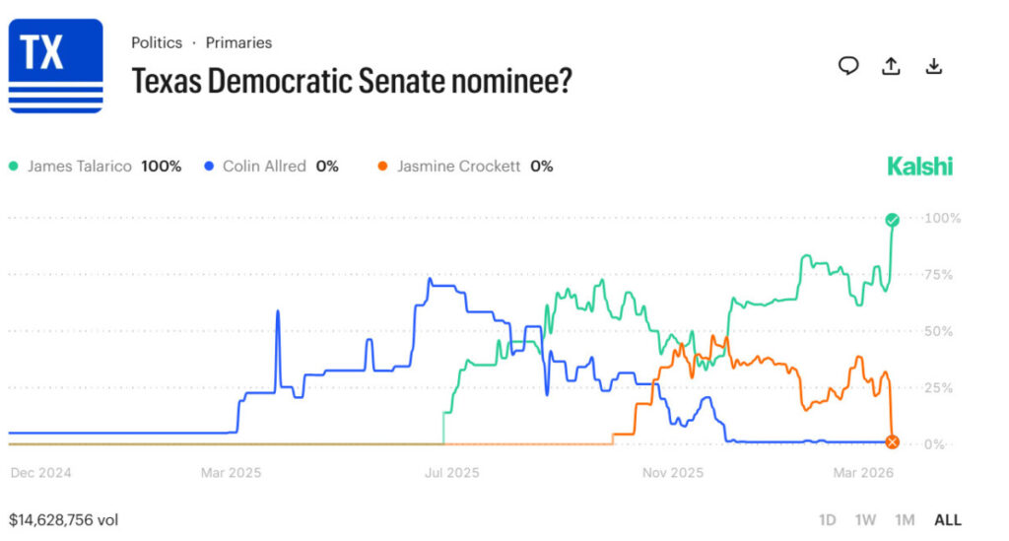Click green checkmark marker at 100%
1009x541 pixels.
[892, 219]
